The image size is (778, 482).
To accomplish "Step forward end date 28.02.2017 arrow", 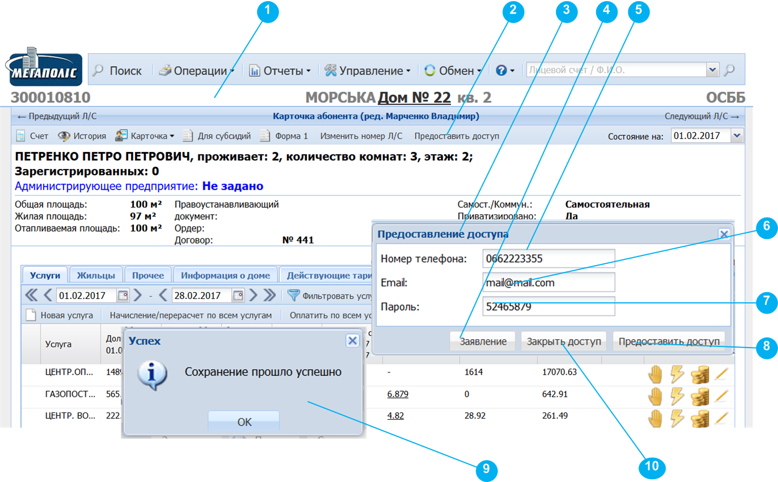I will tap(254, 295).
